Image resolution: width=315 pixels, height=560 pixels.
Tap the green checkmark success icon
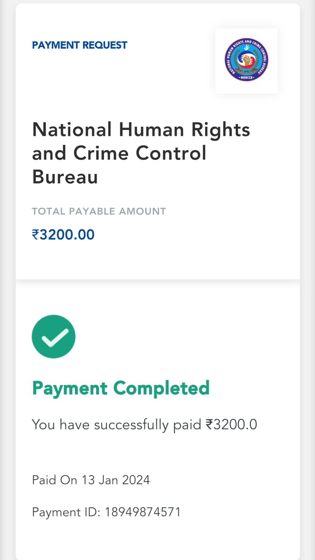coord(54,337)
